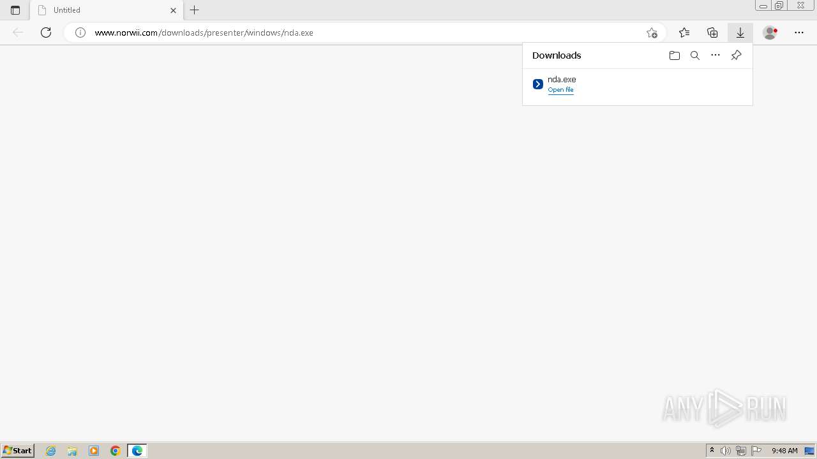817x459 pixels.
Task: Open the tab actions menu icon
Action: tap(15, 10)
